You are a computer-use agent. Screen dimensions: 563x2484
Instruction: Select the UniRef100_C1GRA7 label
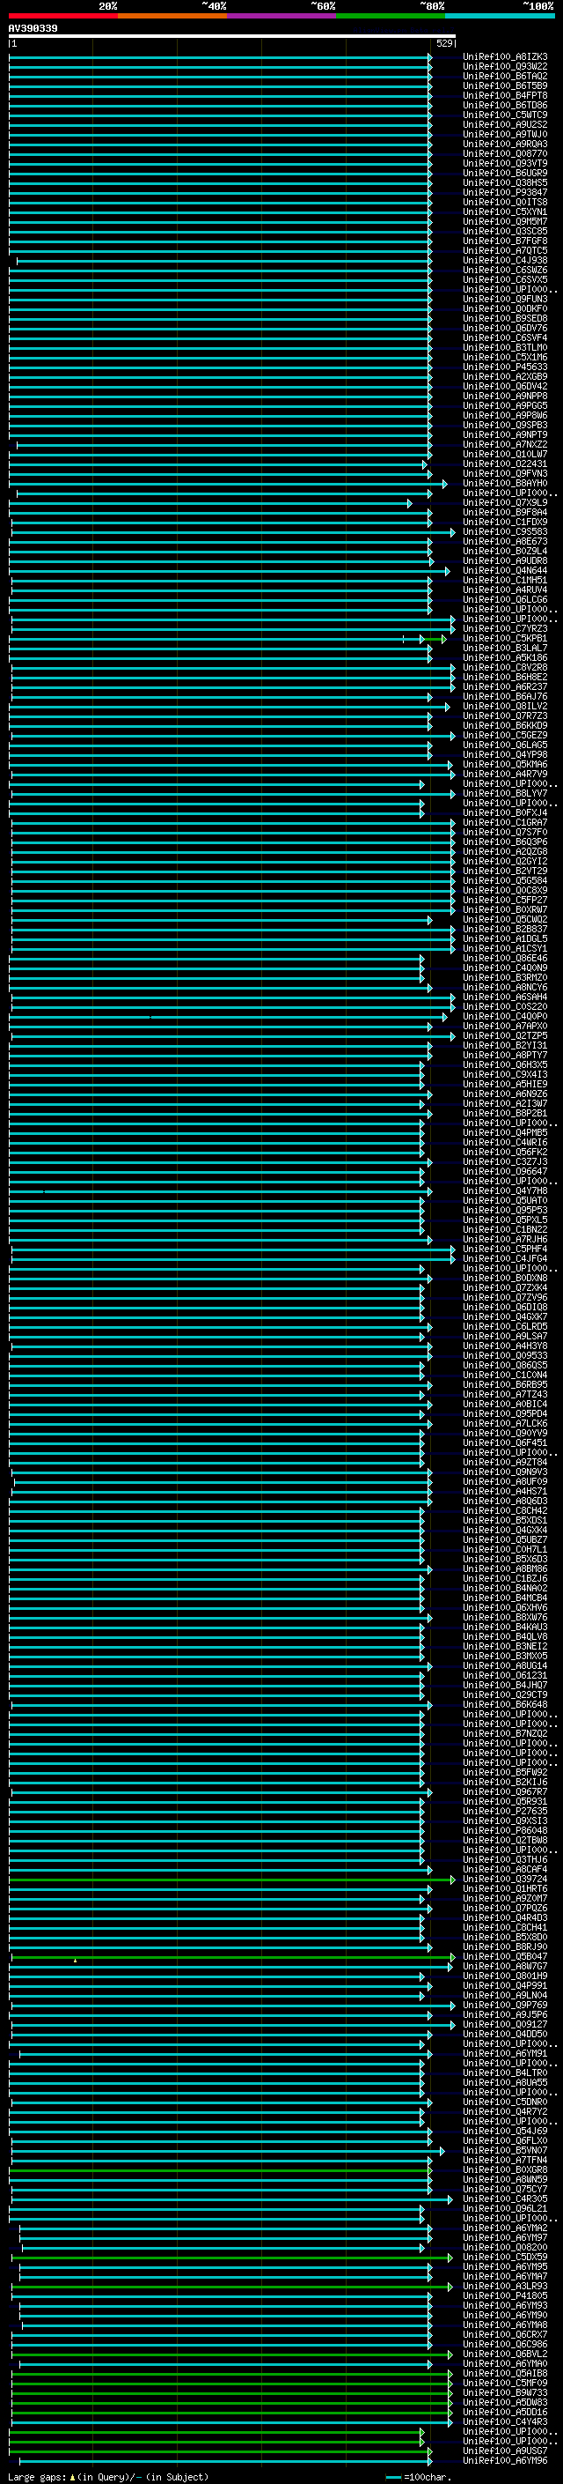pyautogui.click(x=505, y=822)
